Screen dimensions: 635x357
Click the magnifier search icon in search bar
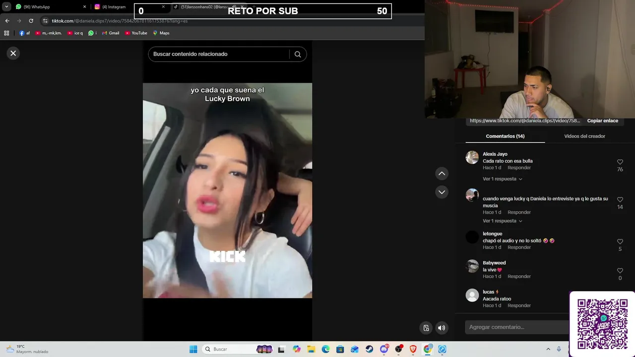tap(298, 54)
